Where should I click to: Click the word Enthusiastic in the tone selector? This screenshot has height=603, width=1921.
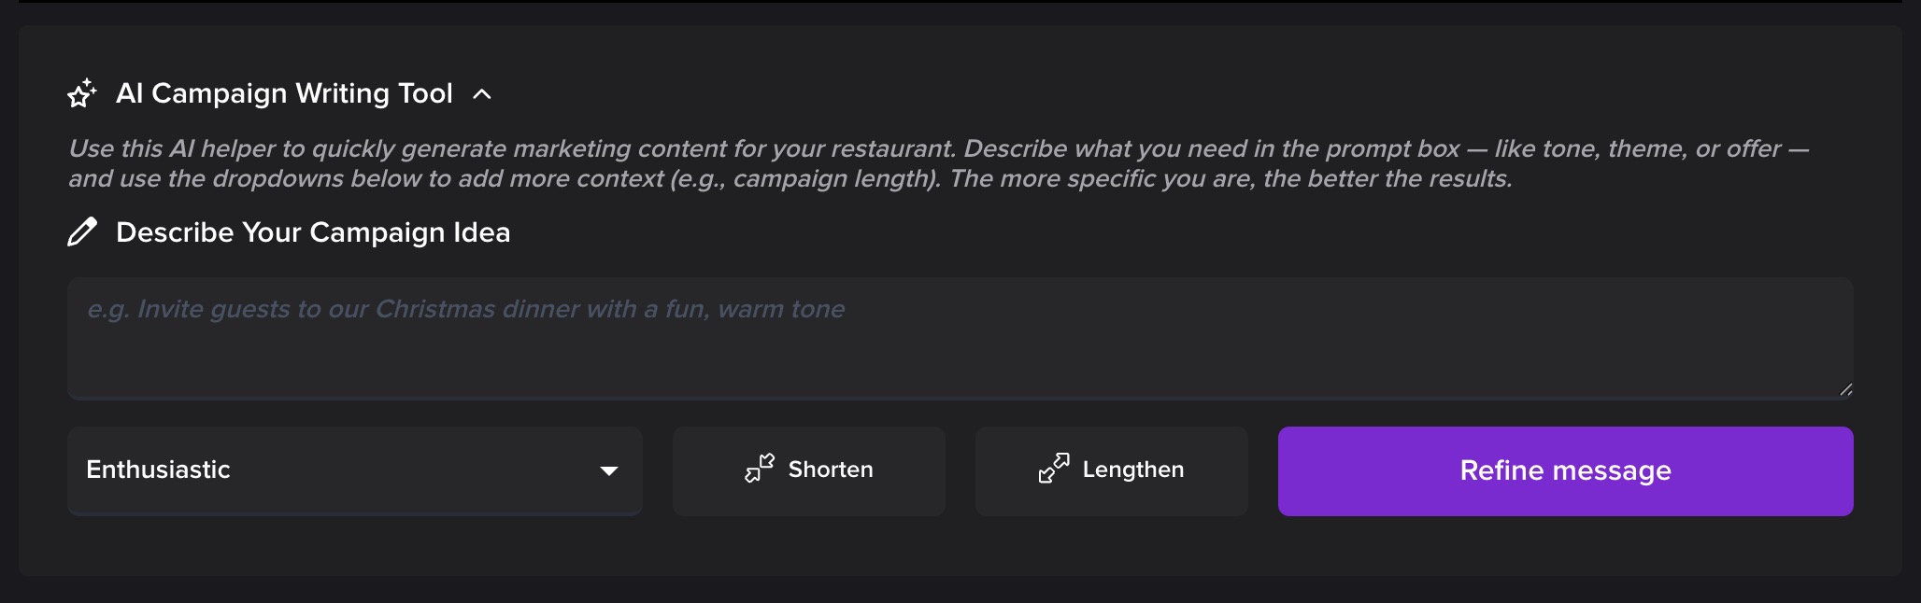click(x=158, y=470)
